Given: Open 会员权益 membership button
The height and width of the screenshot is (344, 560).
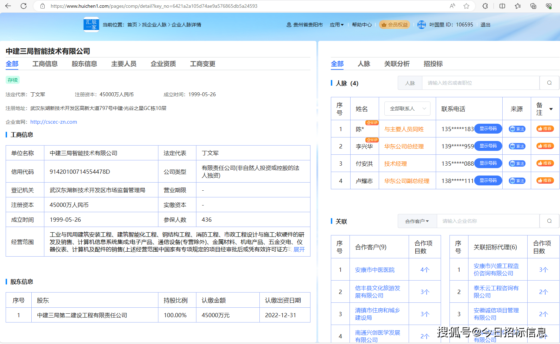Looking at the screenshot, I should [395, 25].
